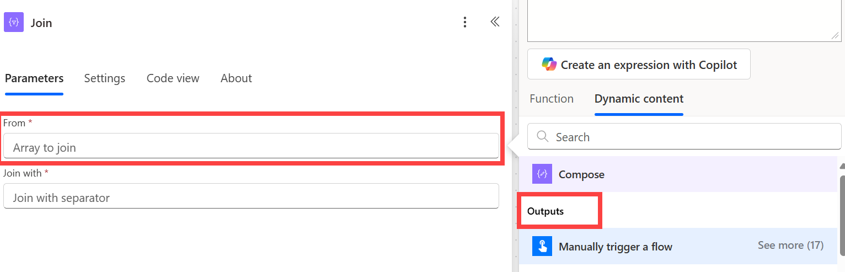This screenshot has height=272, width=845.
Task: Select the Dynamic content tab
Action: 639,99
